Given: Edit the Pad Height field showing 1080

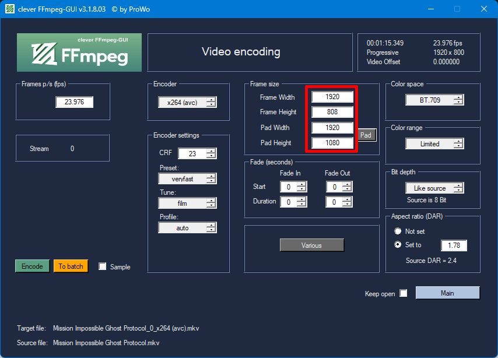Looking at the screenshot, I should [332, 143].
